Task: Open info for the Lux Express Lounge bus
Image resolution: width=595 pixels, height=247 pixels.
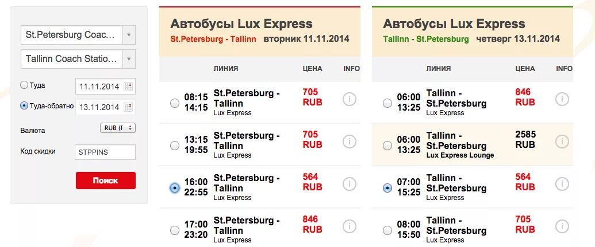Action: click(x=562, y=142)
